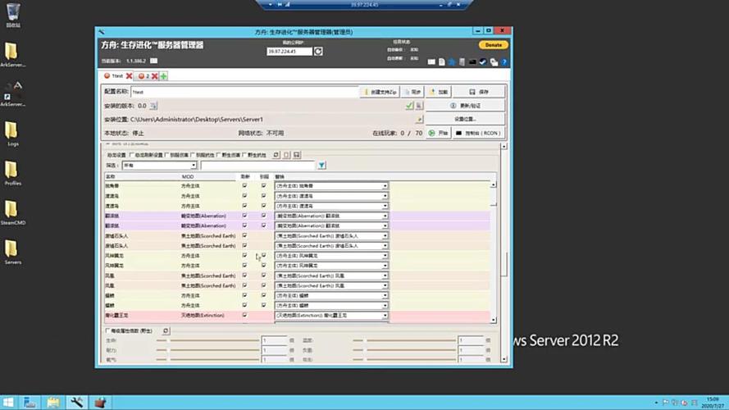The image size is (729, 410).
Task: Start the server with the 开始 button
Action: tap(439, 133)
